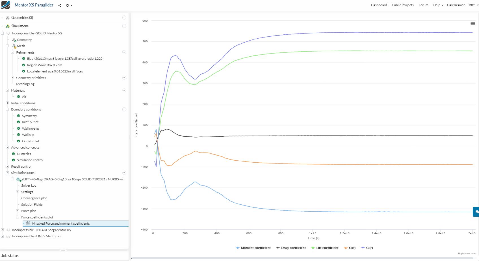Add a new simulation with the plus icon

click(x=124, y=26)
